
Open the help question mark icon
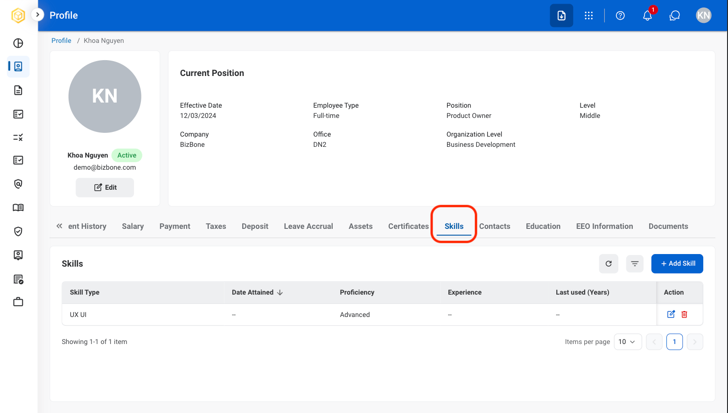click(620, 15)
